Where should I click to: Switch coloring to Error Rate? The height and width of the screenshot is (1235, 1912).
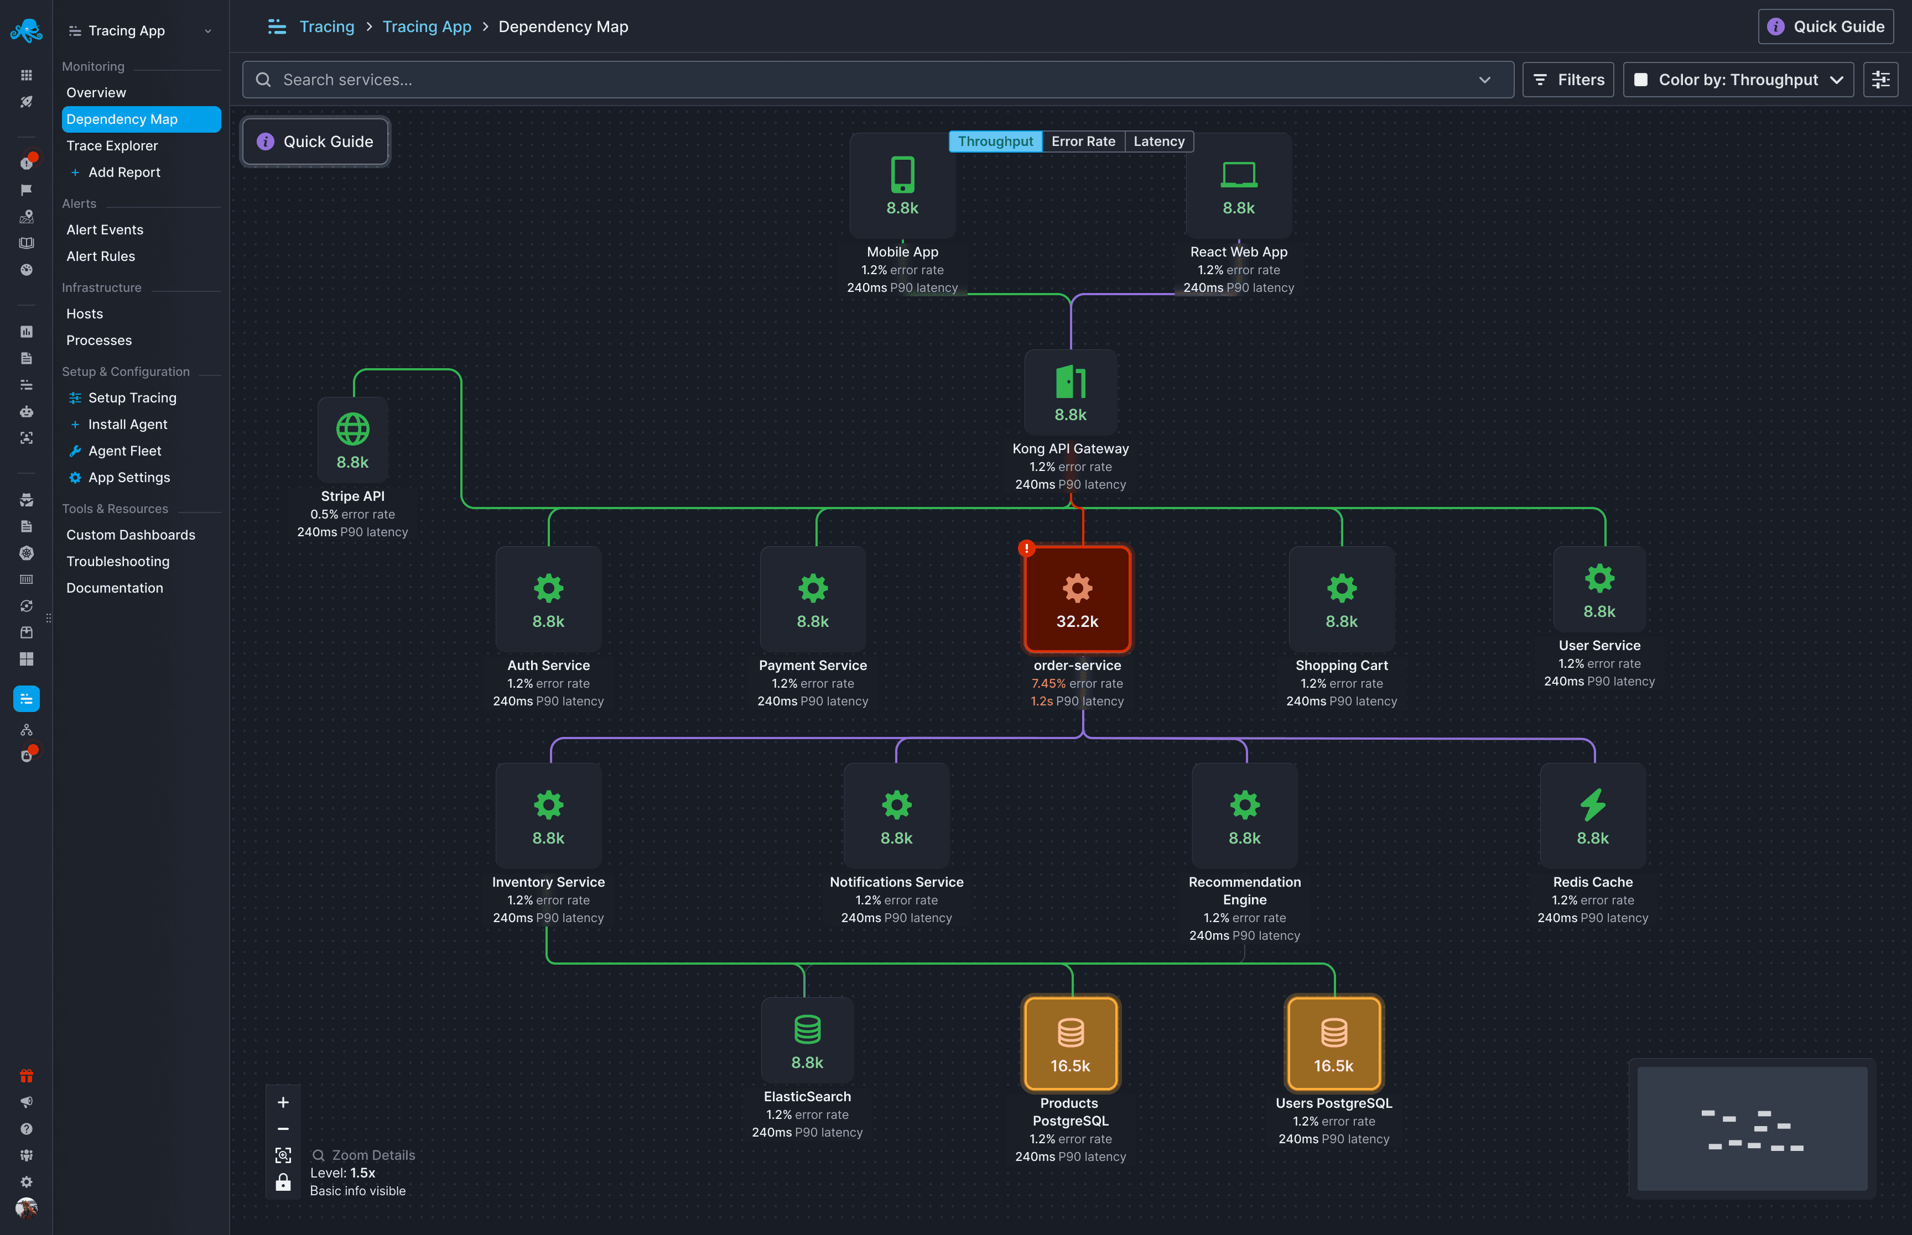[x=1083, y=141]
